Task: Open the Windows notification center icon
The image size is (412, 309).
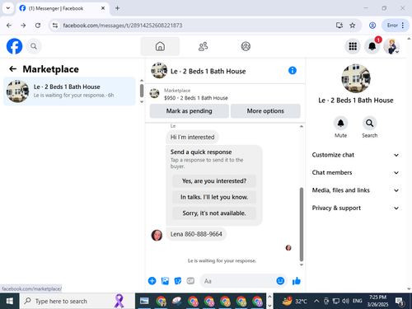Action: [x=399, y=302]
